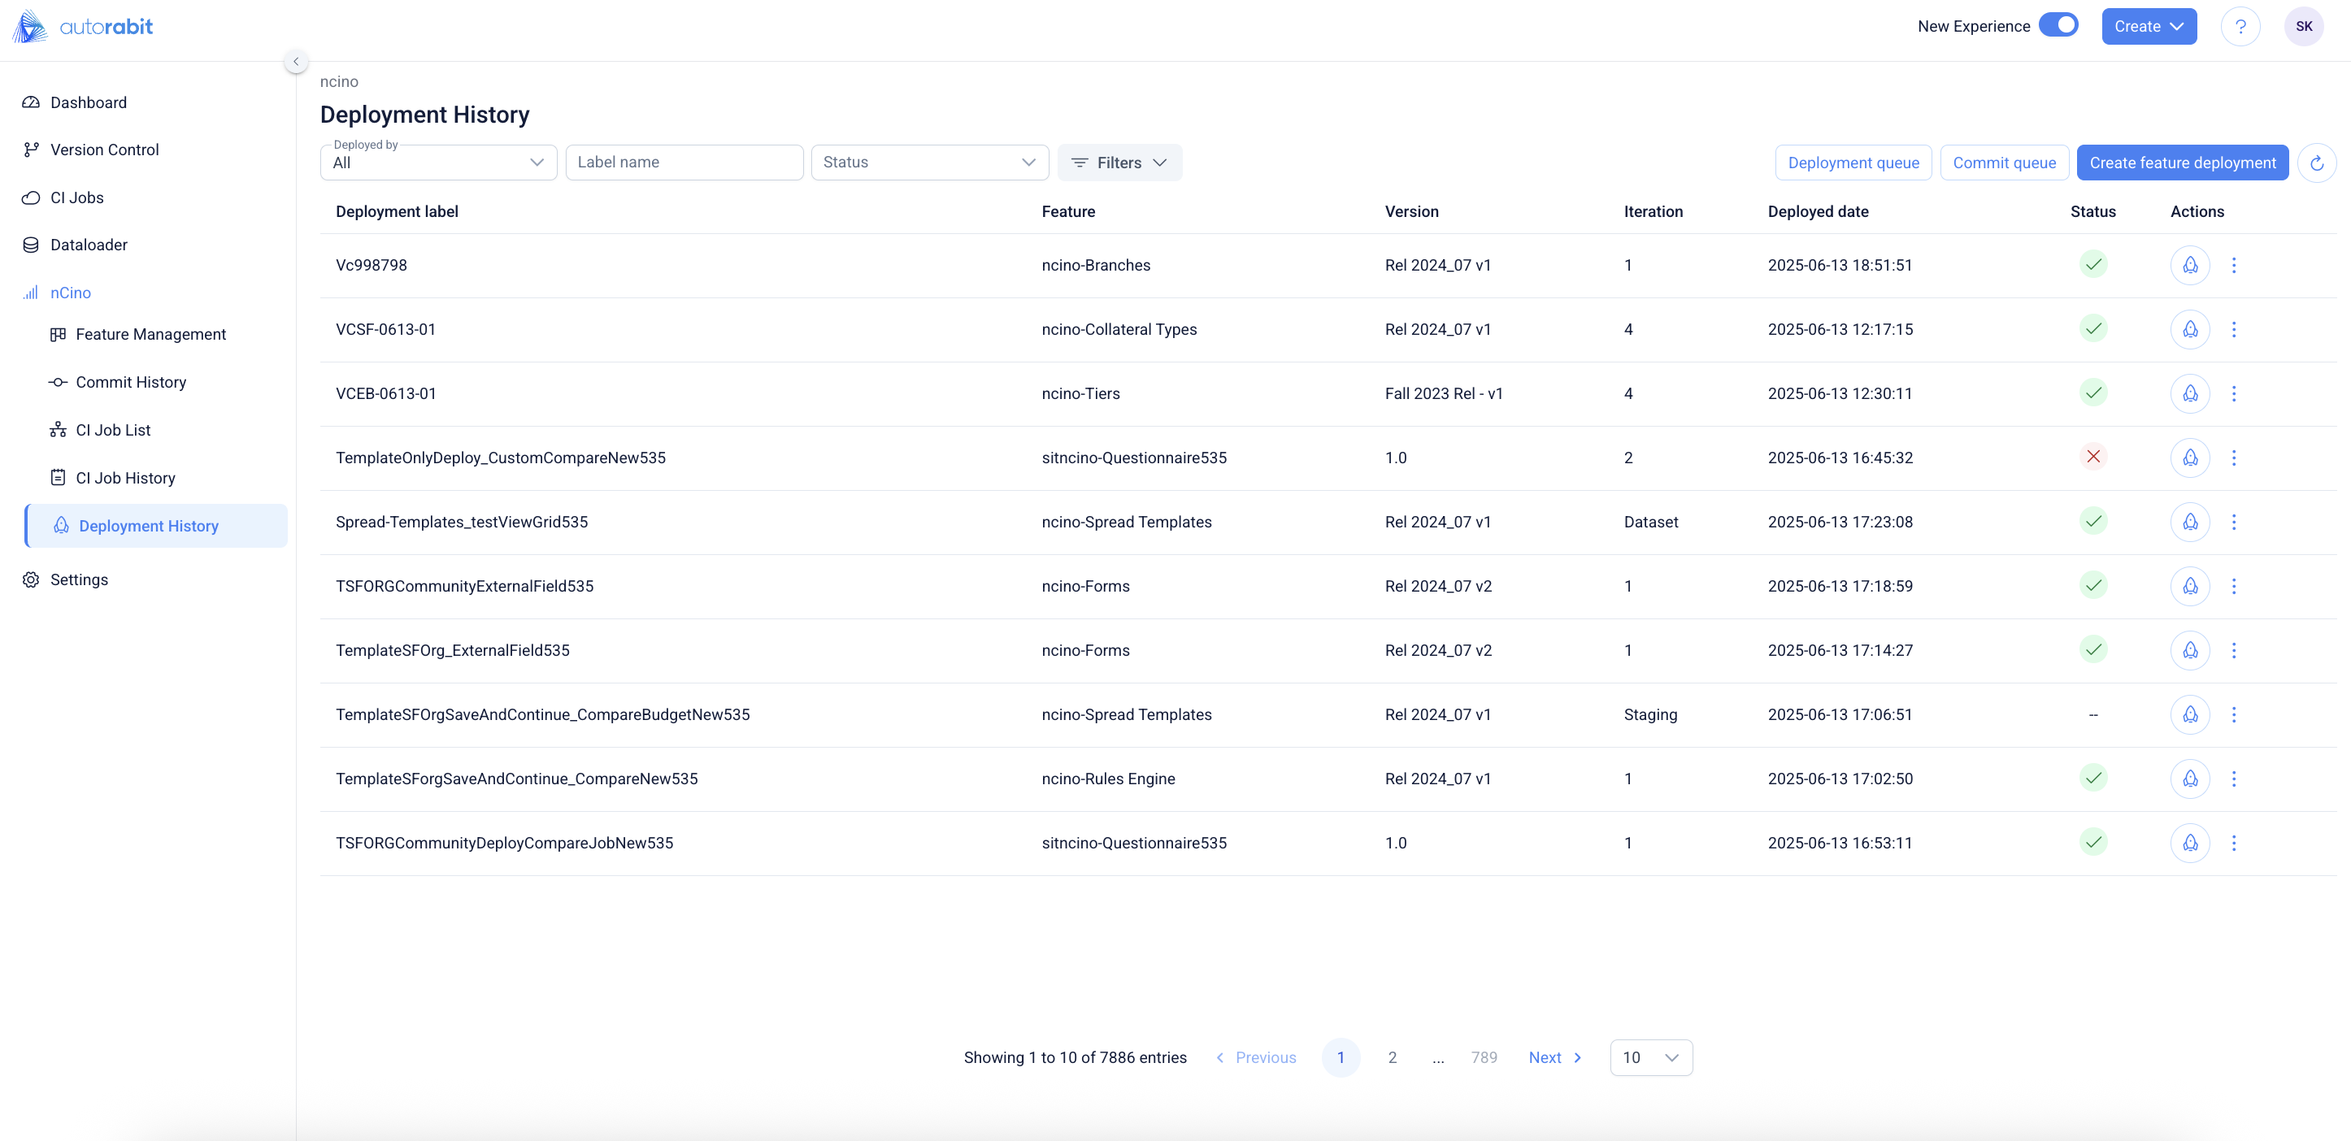2351x1141 pixels.
Task: Click Next page link in pagination
Action: 1554,1058
